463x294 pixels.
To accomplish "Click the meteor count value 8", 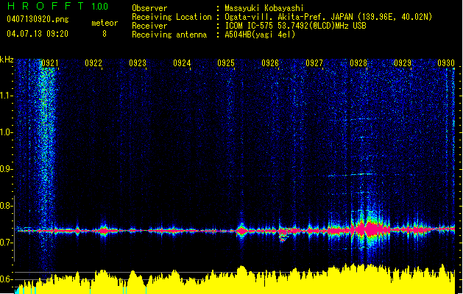I will coord(105,34).
